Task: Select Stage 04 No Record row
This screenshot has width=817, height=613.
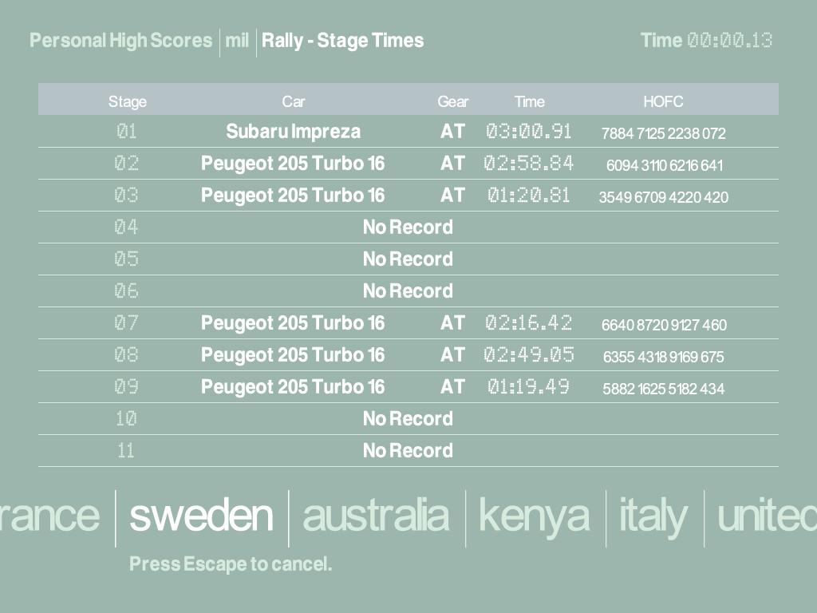Action: [x=408, y=227]
